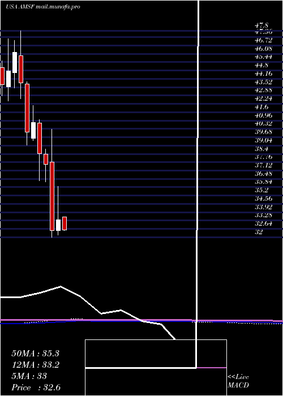Click the 35.84 price axis label
283x396 pixels.
click(264, 182)
